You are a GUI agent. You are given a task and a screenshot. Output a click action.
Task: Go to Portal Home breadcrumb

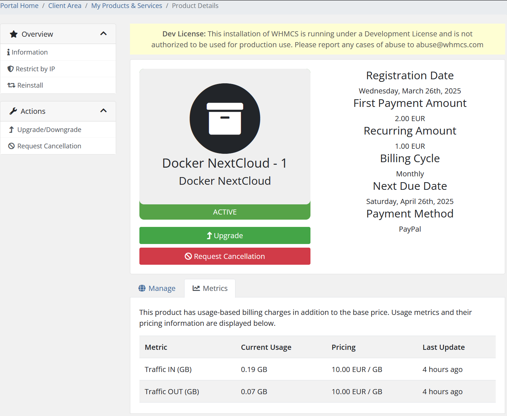point(19,6)
